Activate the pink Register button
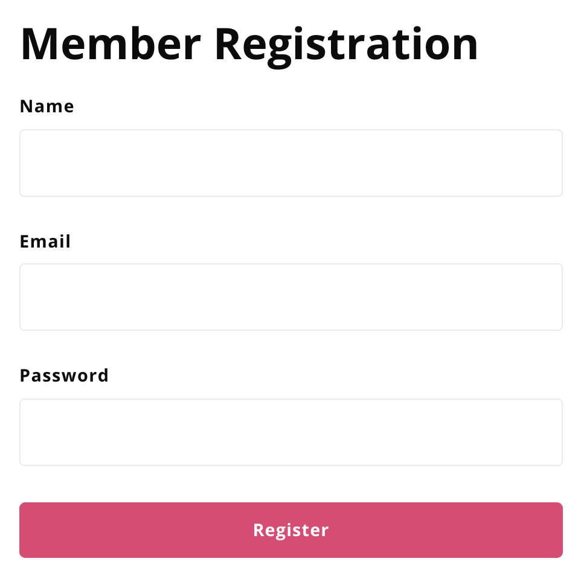581x576 pixels. point(290,530)
